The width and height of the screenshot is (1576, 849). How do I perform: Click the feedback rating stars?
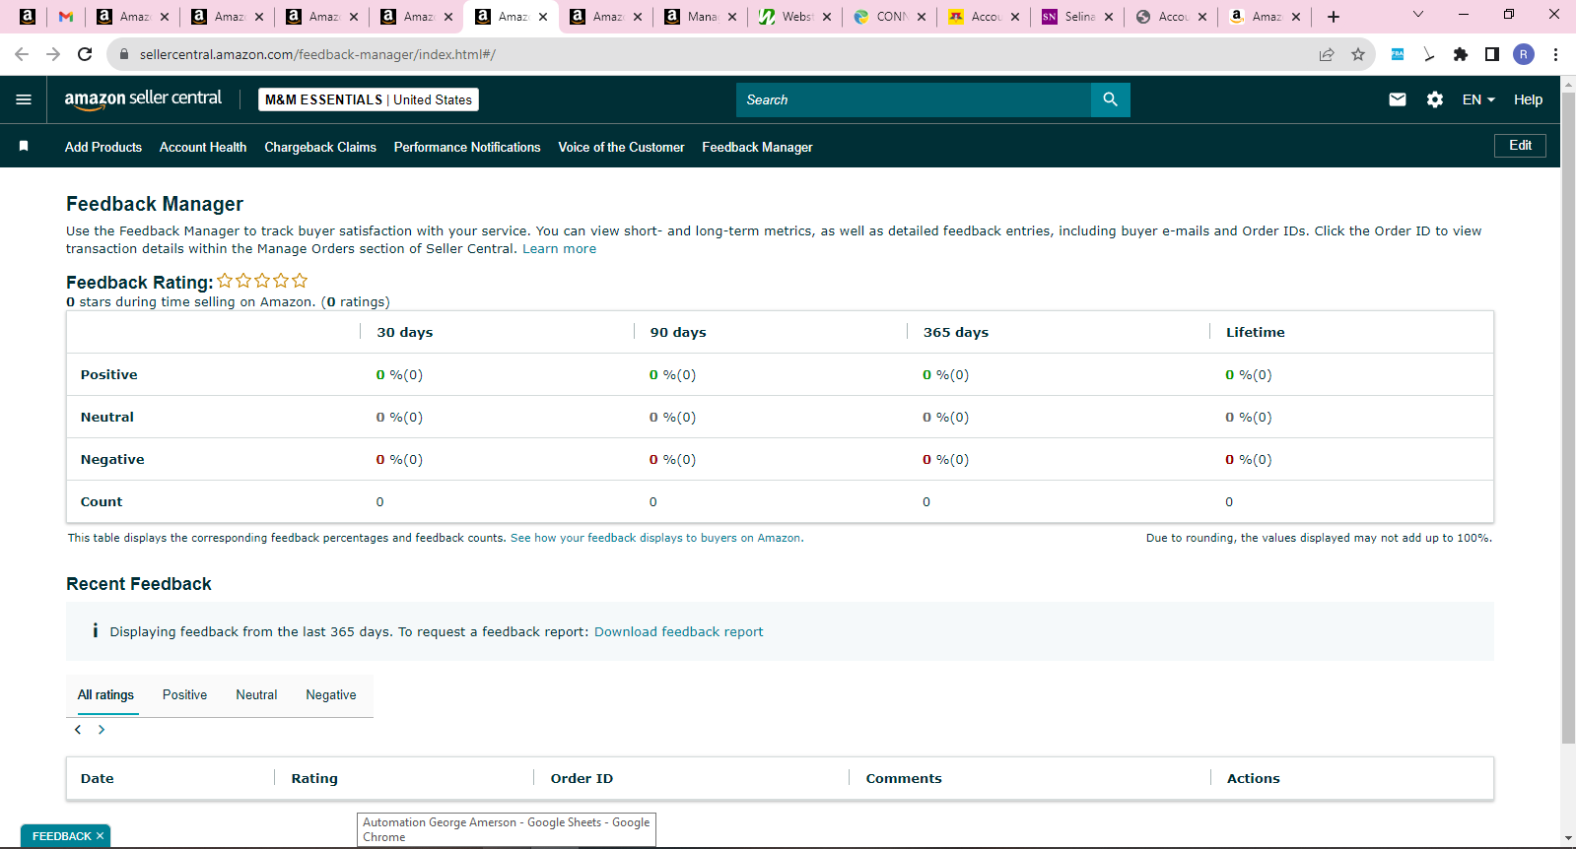coord(262,281)
